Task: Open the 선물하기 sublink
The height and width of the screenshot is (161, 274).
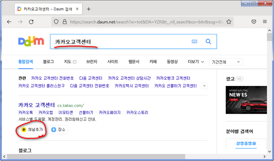Action: (x=86, y=113)
